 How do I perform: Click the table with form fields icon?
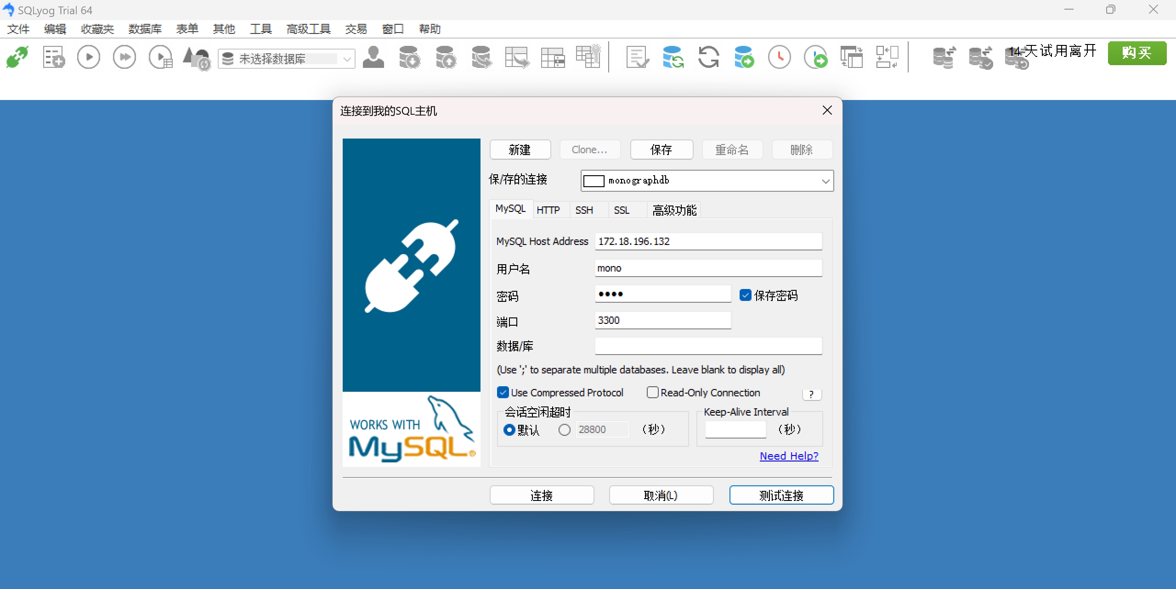tap(553, 58)
